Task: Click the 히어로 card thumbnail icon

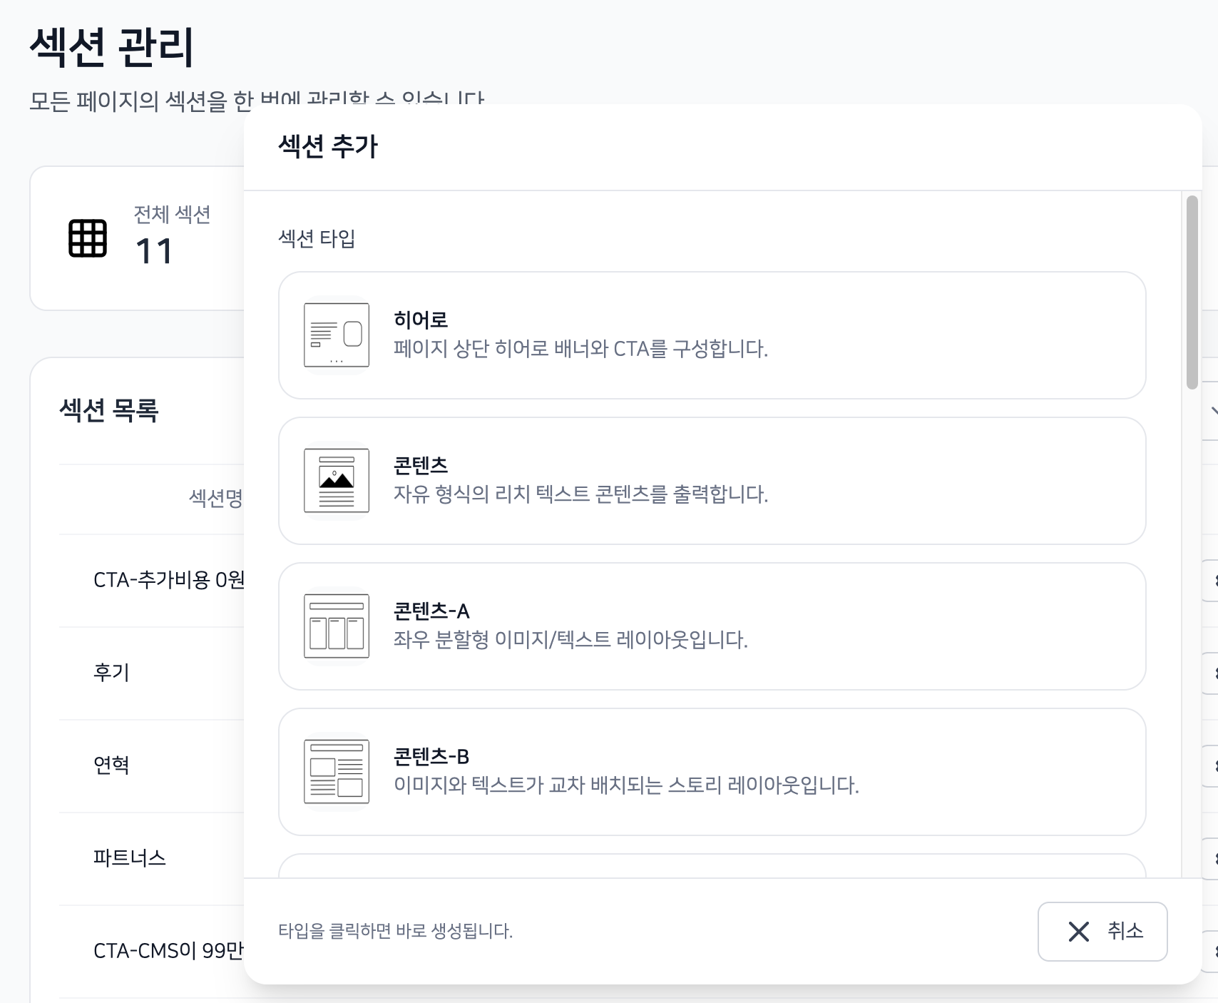Action: [336, 335]
